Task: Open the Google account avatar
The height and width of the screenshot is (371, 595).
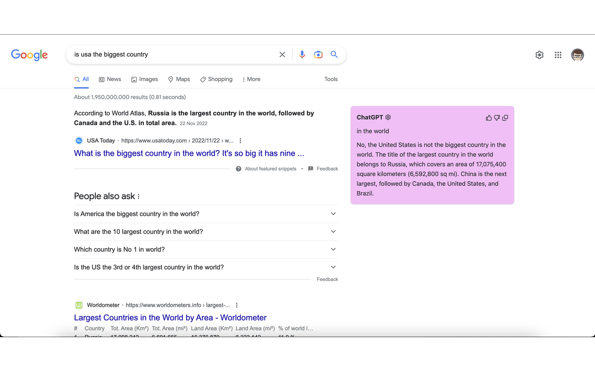Action: [x=577, y=55]
